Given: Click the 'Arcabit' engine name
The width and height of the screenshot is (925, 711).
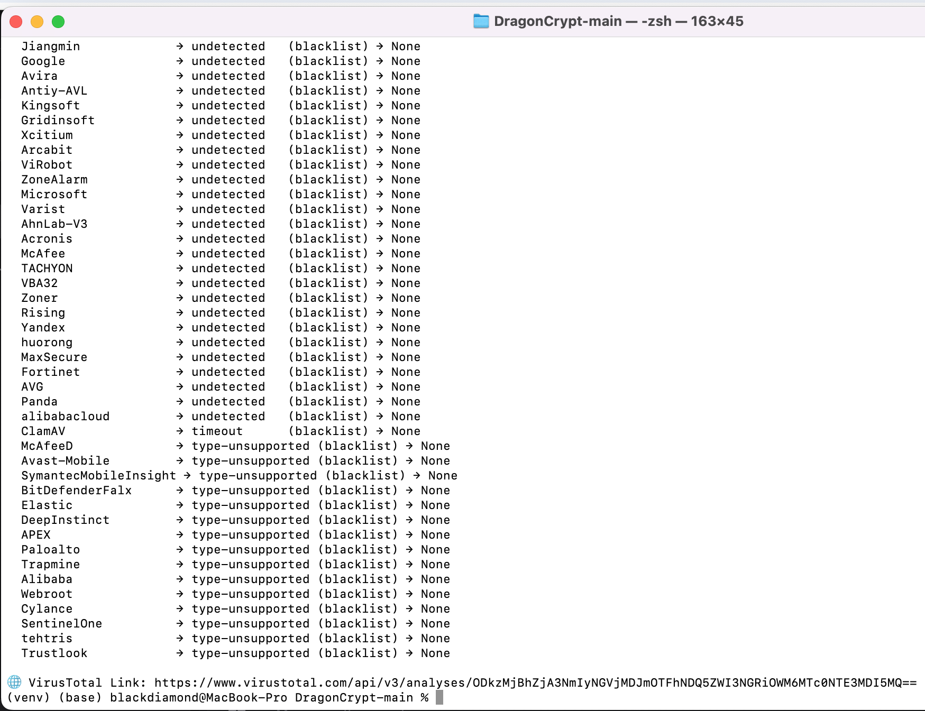Looking at the screenshot, I should pyautogui.click(x=47, y=150).
